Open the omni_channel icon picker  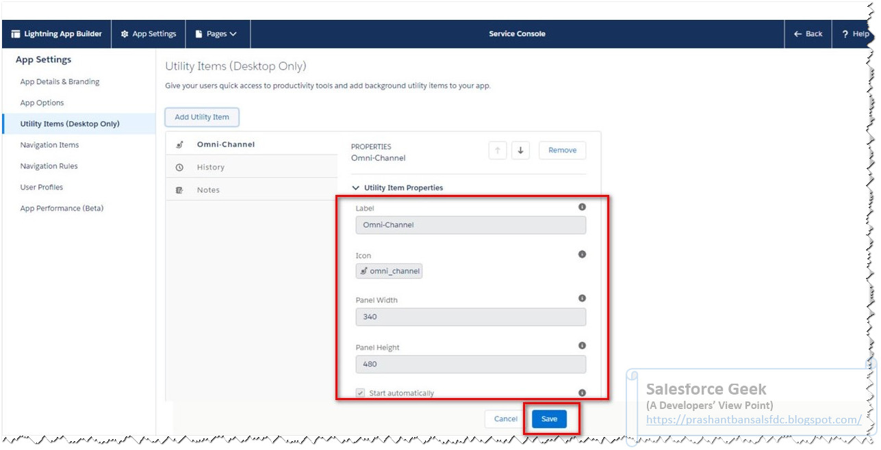389,271
